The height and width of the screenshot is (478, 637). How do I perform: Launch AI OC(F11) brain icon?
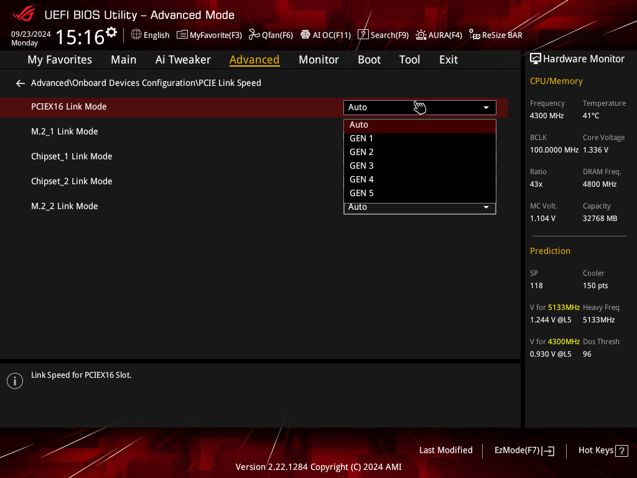click(x=305, y=35)
